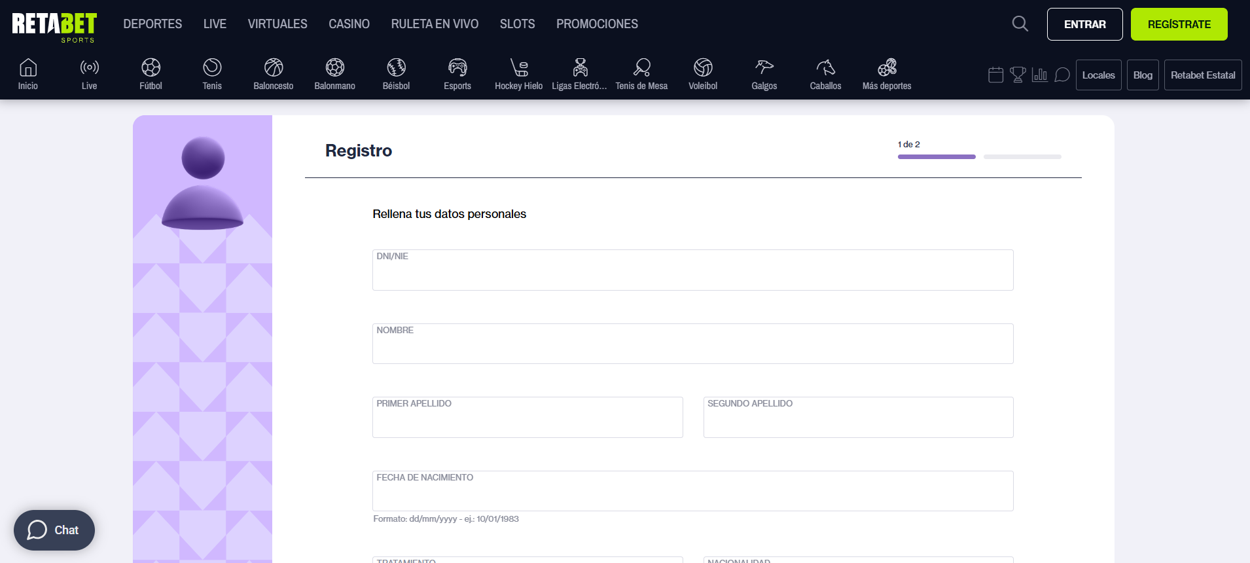Click the search magnifier icon

pyautogui.click(x=1020, y=24)
